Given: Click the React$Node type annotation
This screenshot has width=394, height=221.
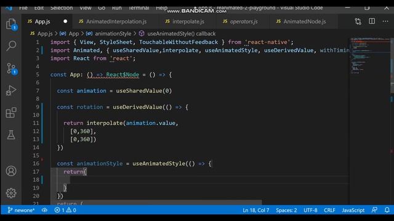Looking at the screenshot, I should tap(123, 75).
